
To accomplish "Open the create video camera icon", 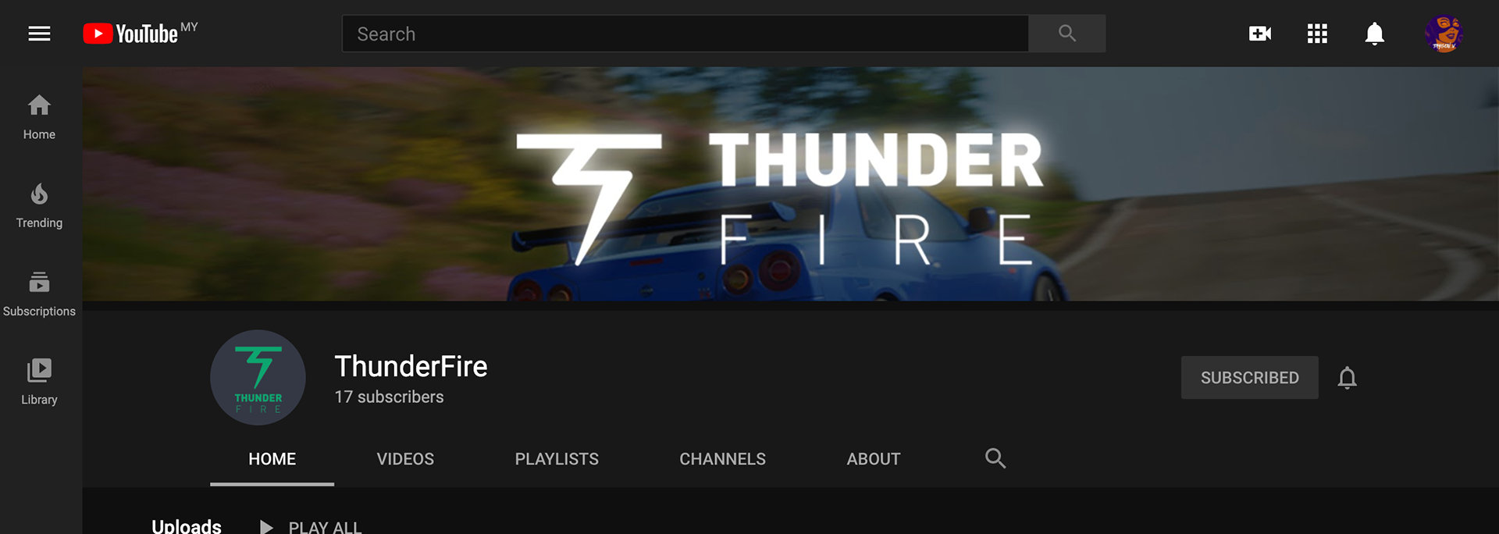I will [x=1259, y=34].
